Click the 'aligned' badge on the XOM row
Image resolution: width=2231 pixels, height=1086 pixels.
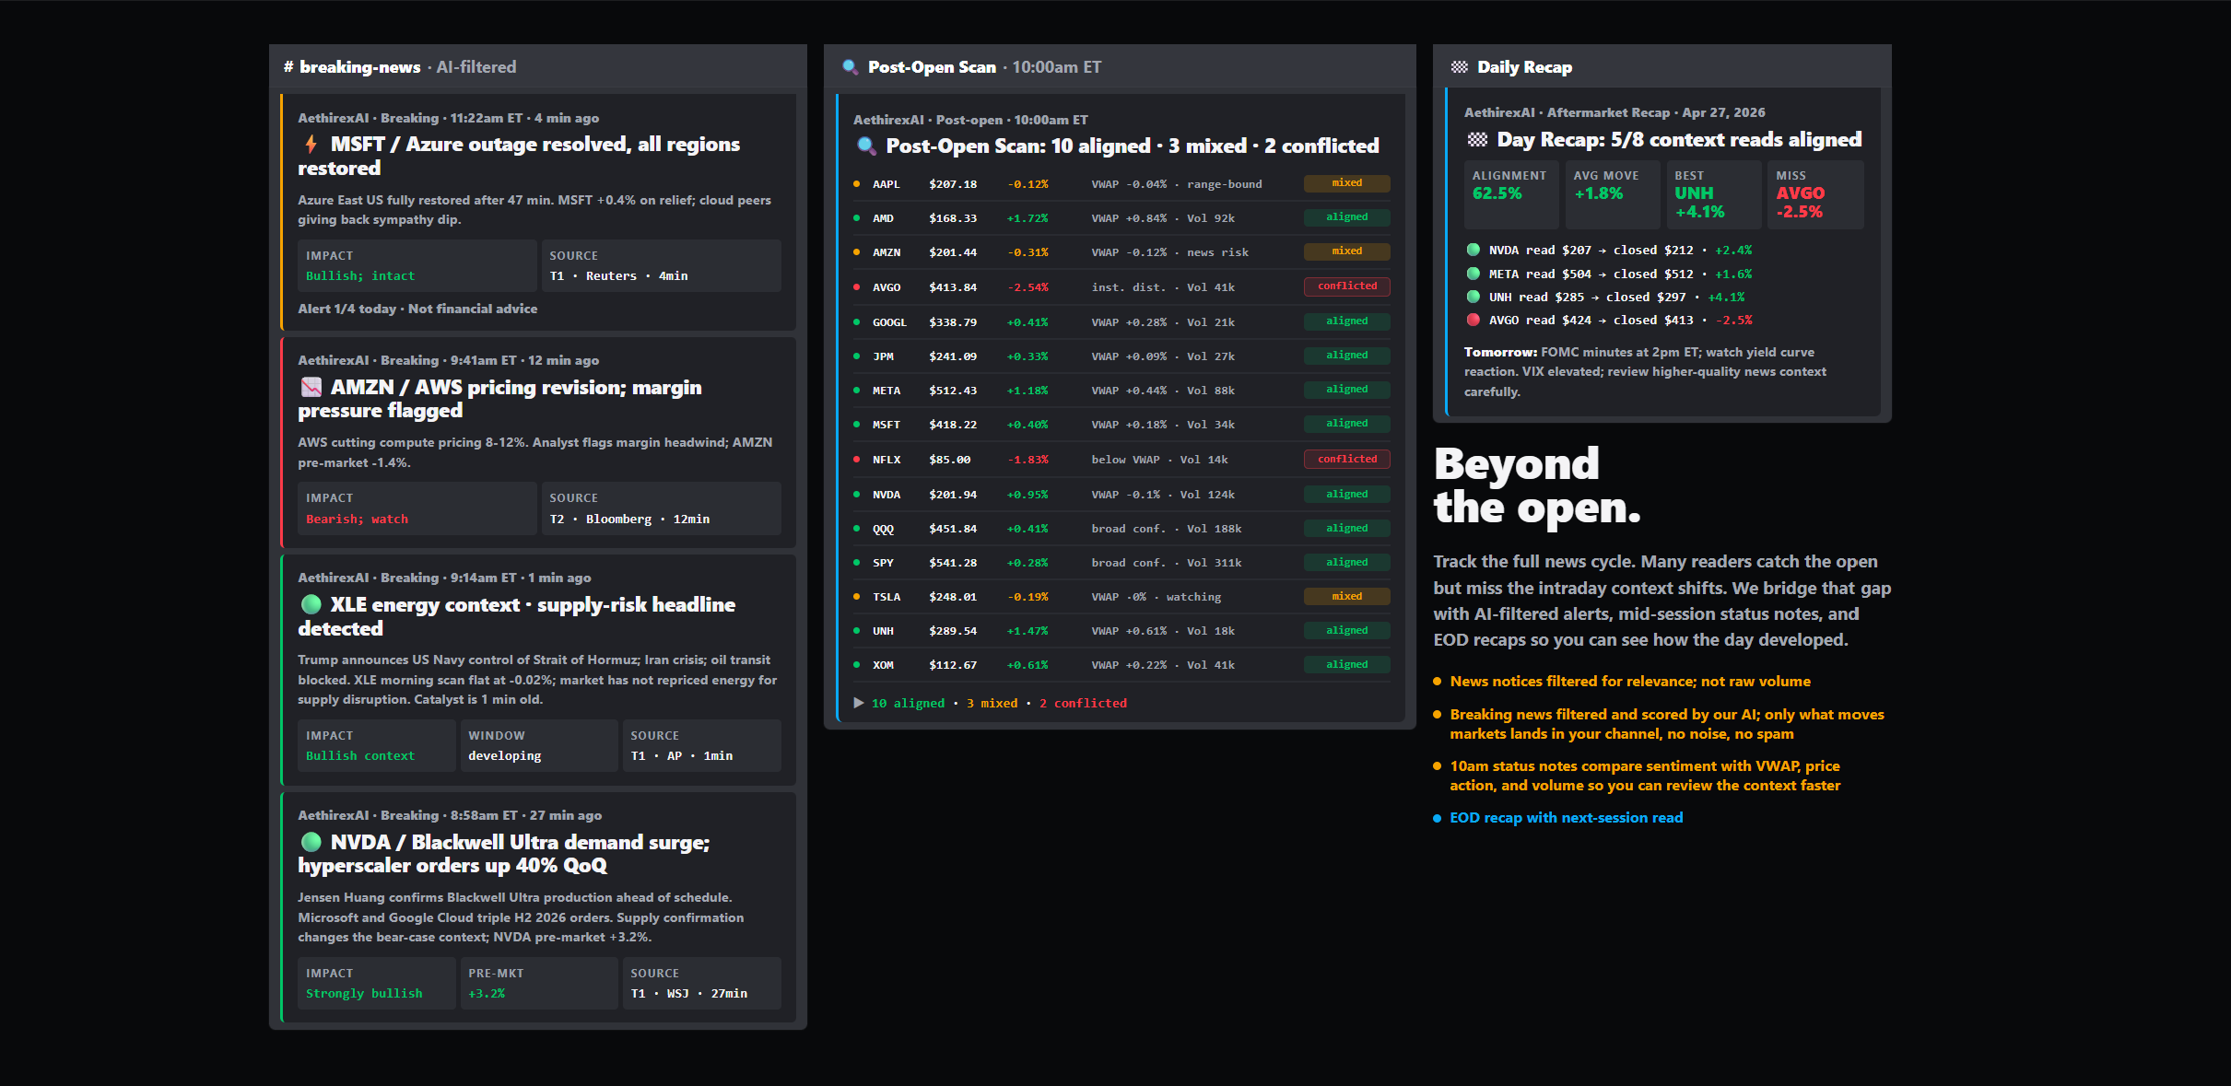(1346, 664)
